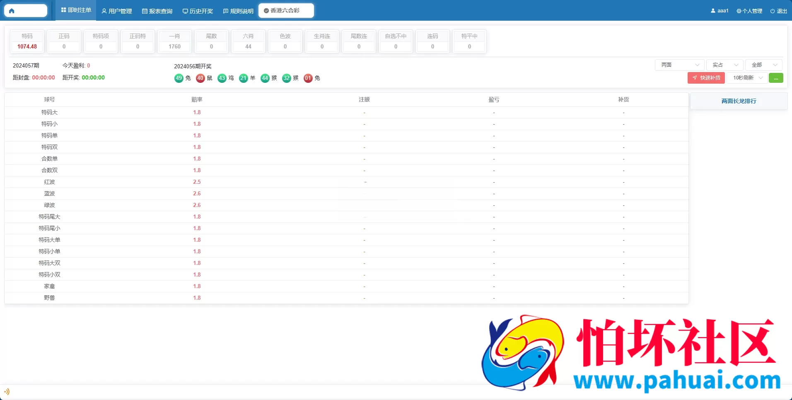Open the 10秒刷新 refresh interval dropdown

click(x=747, y=78)
